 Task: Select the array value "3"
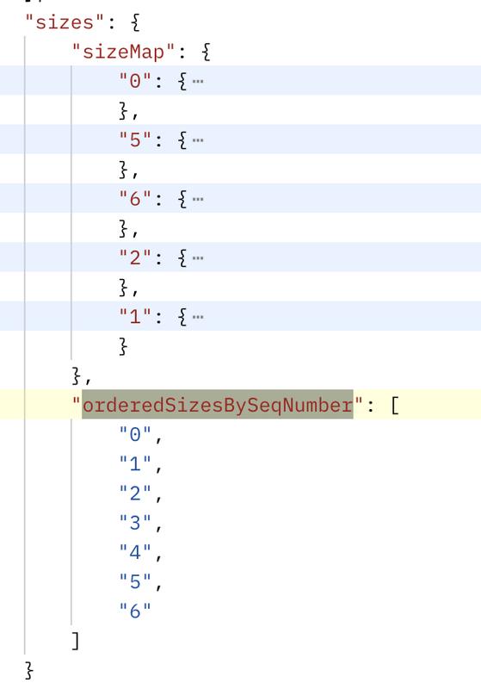135,523
